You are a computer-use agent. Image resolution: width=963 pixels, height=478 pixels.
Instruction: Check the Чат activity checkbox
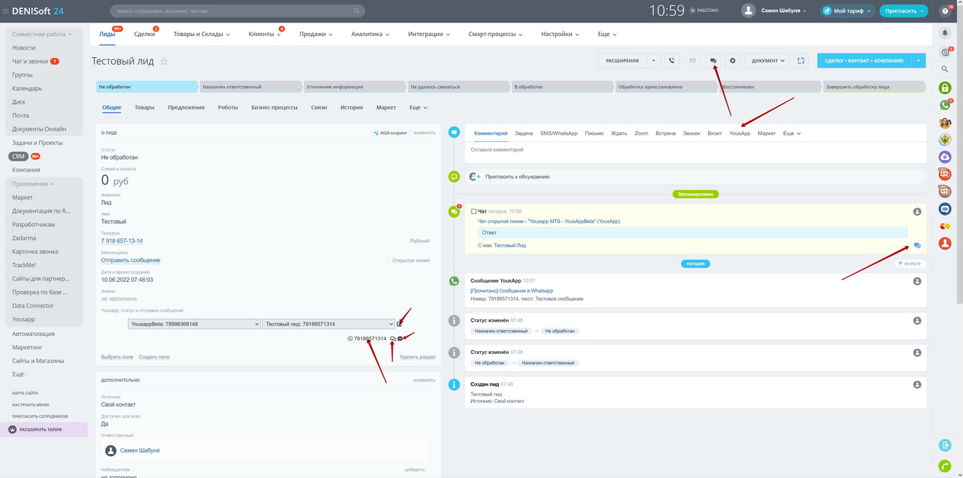pyautogui.click(x=473, y=211)
